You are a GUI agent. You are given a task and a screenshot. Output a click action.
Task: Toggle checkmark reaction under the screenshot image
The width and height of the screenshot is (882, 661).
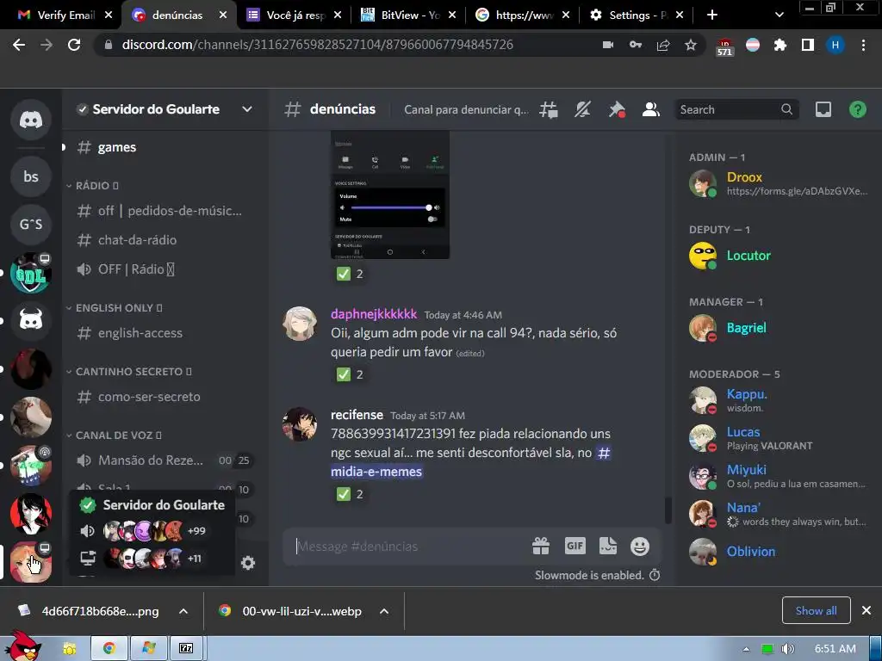350,274
